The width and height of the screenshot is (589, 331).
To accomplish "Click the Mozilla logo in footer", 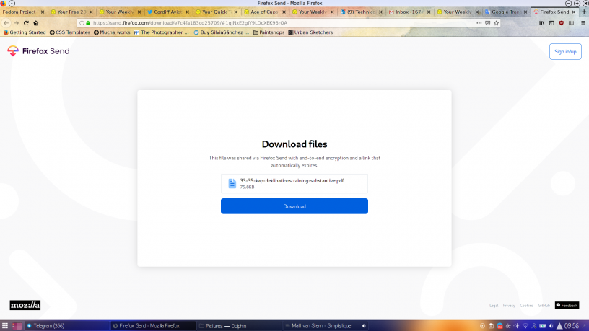I will click(x=25, y=305).
